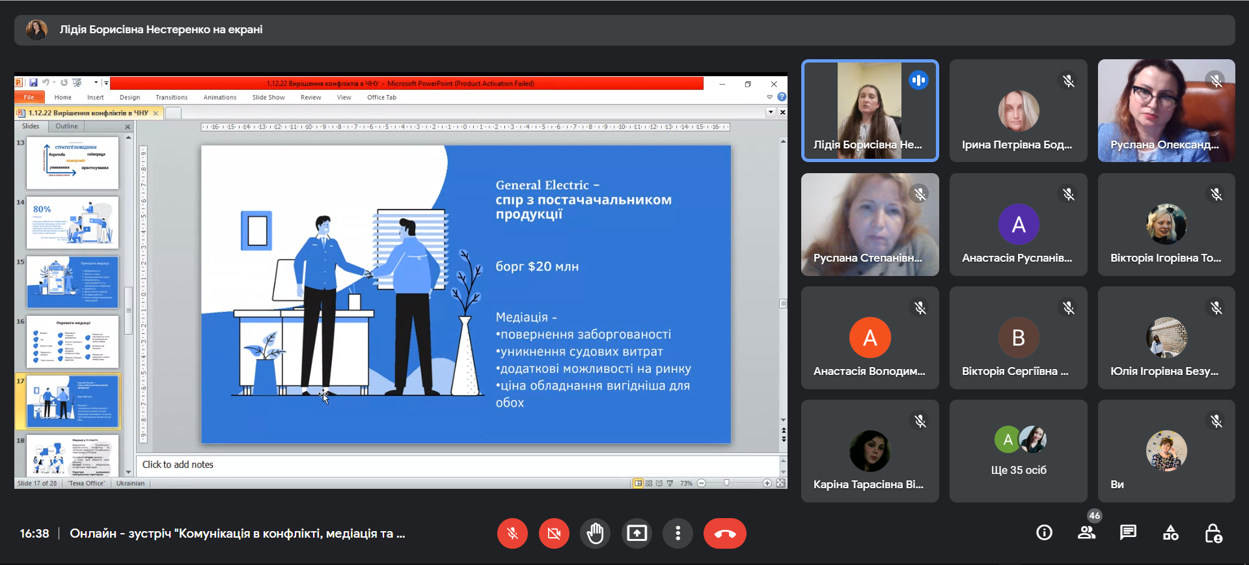Screen dimensions: 1249x565
Task: Select slide 14 thumbnail with 80%
Action: pos(72,223)
